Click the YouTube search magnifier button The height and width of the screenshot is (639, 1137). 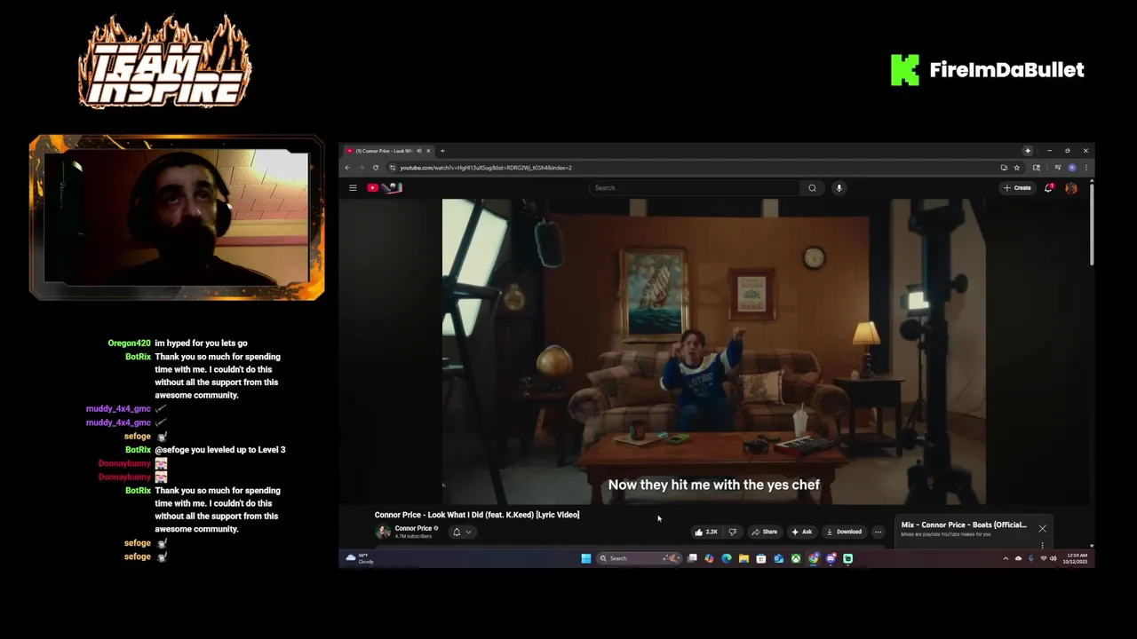tap(812, 188)
